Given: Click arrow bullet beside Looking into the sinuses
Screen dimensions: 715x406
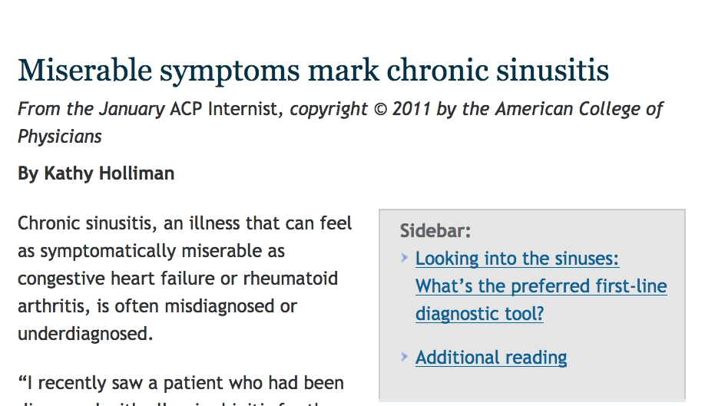Looking at the screenshot, I should pyautogui.click(x=405, y=258).
